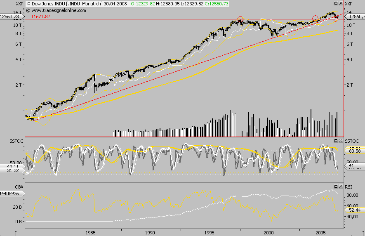
Task: Click the 6 T label on left price axis
Action: (19, 44)
